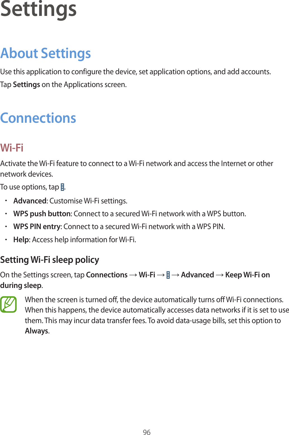Image resolution: width=289 pixels, height=435 pixels.
Task: Click the three-dot icon in the sleep policy path
Action: [x=168, y=275]
